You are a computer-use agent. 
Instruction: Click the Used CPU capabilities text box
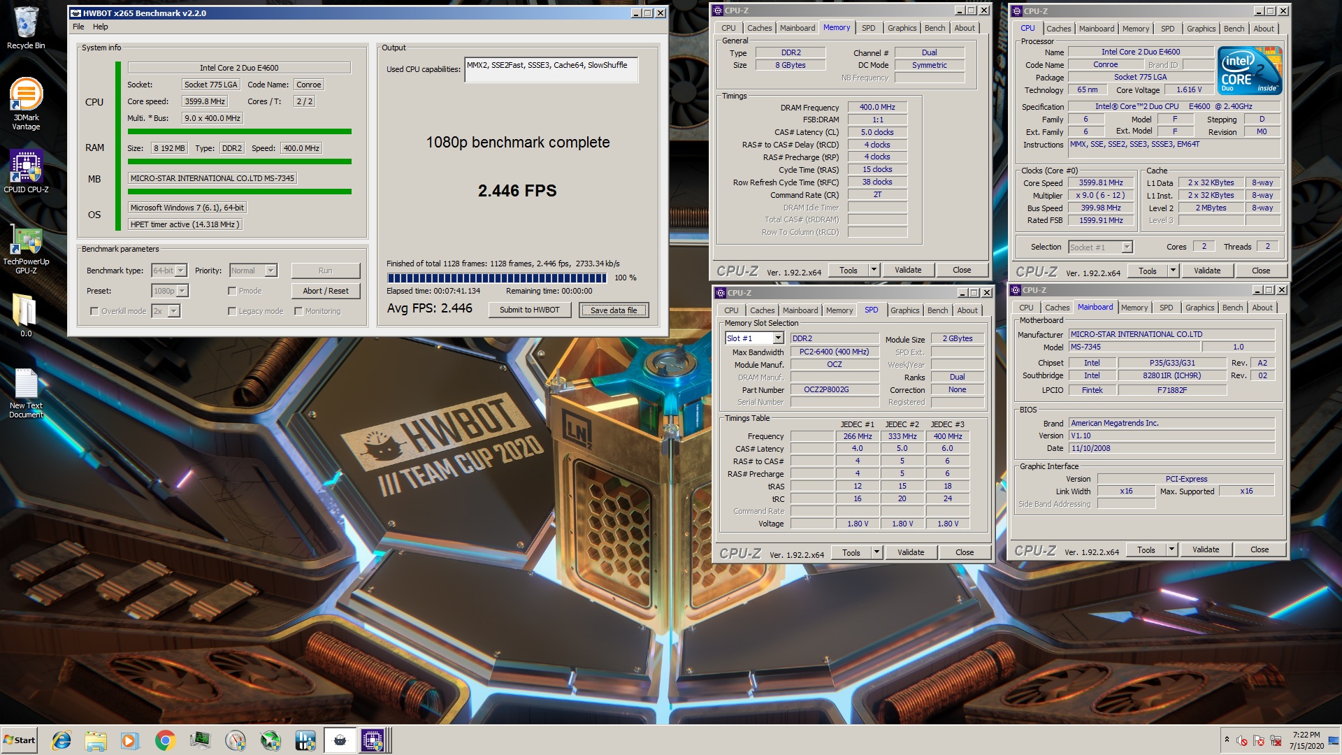click(551, 69)
